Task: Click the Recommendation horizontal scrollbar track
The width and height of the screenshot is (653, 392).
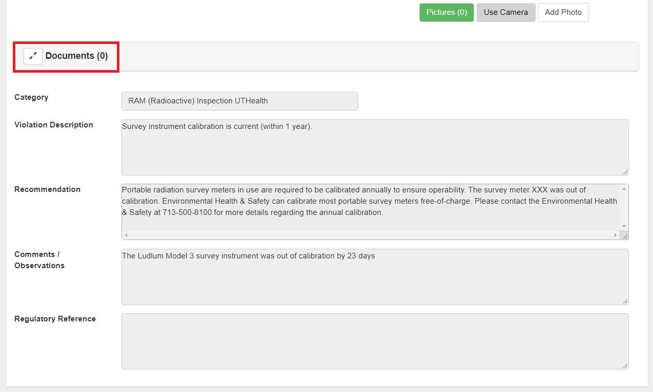Action: pyautogui.click(x=370, y=235)
